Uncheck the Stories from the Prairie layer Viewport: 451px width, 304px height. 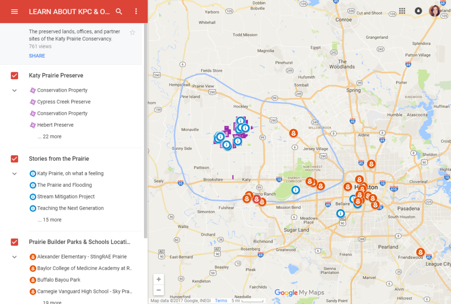click(x=15, y=159)
